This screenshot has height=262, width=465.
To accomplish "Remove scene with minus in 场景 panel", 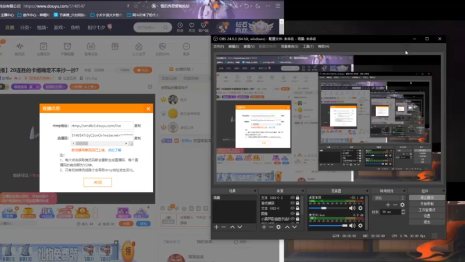I will click(x=224, y=227).
